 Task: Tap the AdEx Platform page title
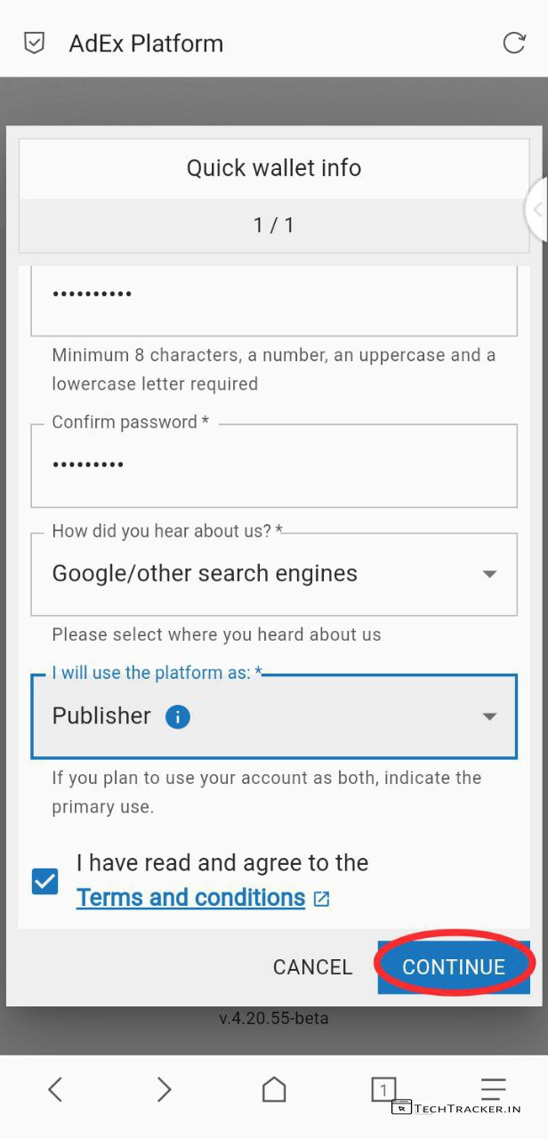click(x=146, y=43)
